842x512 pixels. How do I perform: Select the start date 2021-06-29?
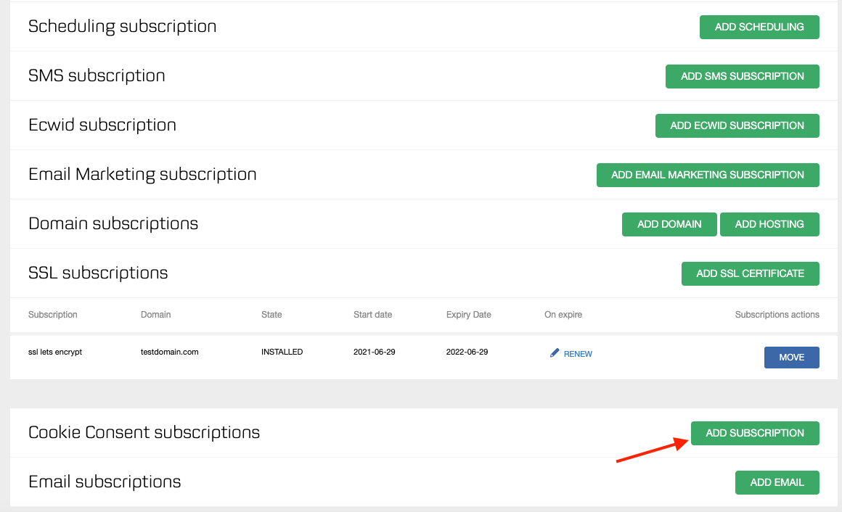pos(375,352)
